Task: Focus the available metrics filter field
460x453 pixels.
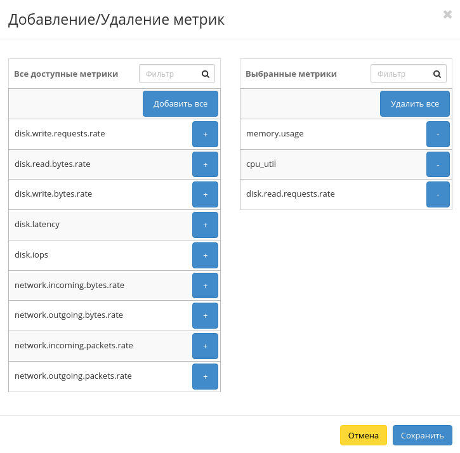Action: pyautogui.click(x=170, y=74)
